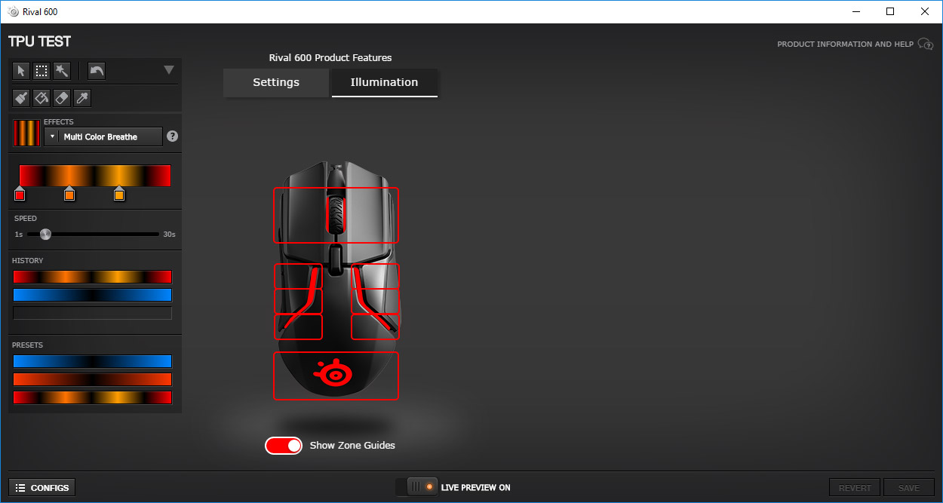Select the middle-left side strip zone
Screen dimensions: 943x503
point(298,302)
